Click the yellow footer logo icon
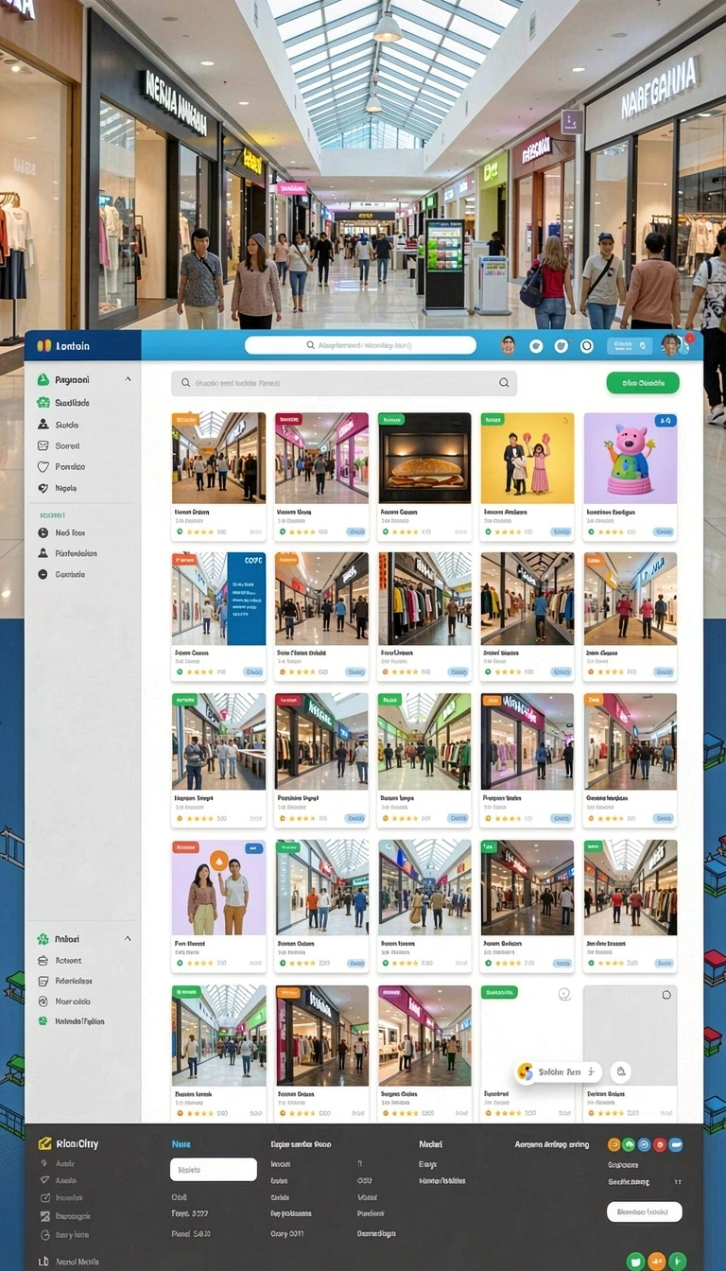This screenshot has width=726, height=1271. pos(43,1143)
